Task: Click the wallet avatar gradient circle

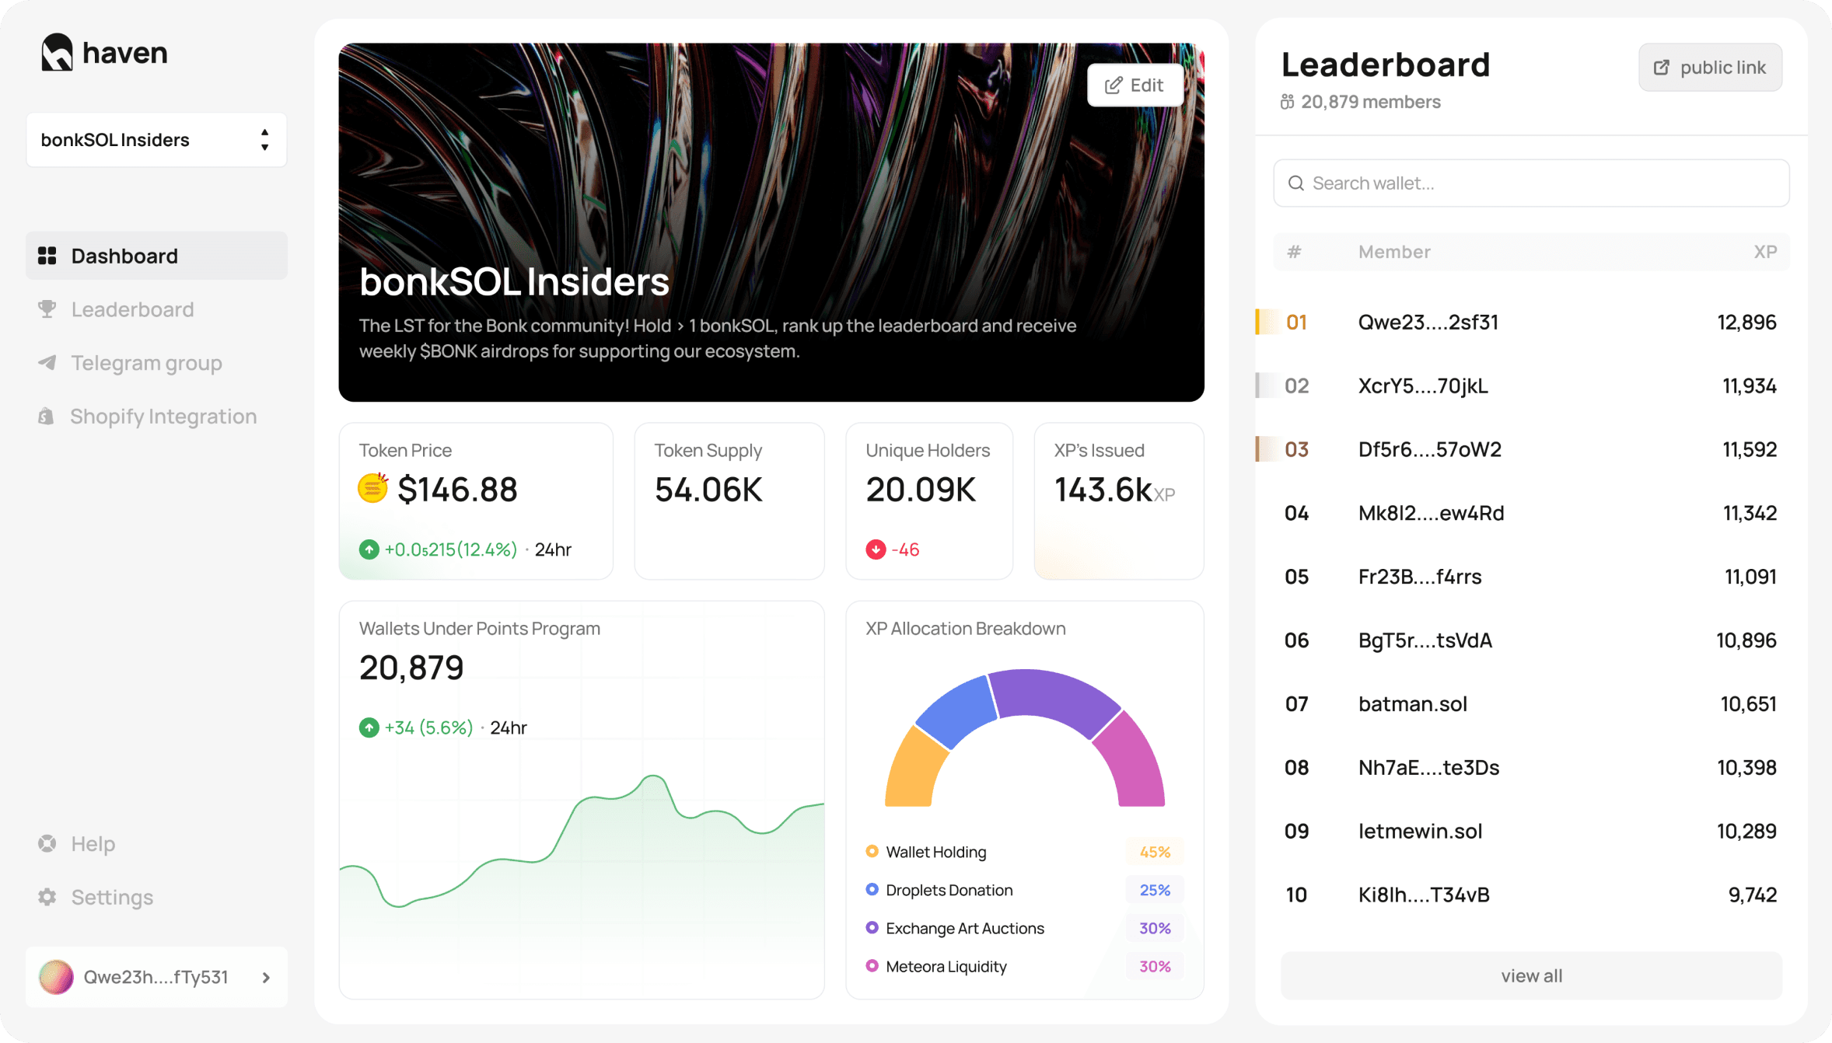Action: tap(56, 977)
